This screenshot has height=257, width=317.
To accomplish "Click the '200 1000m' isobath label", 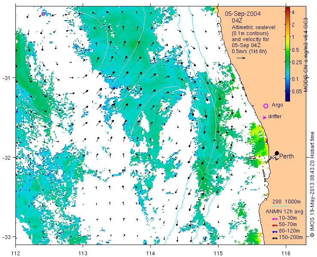I will coord(287,202).
